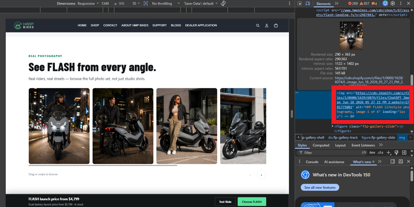Image resolution: width=414 pixels, height=207 pixels.
Task: Toggle the :hov element state panel
Action: coord(372,153)
